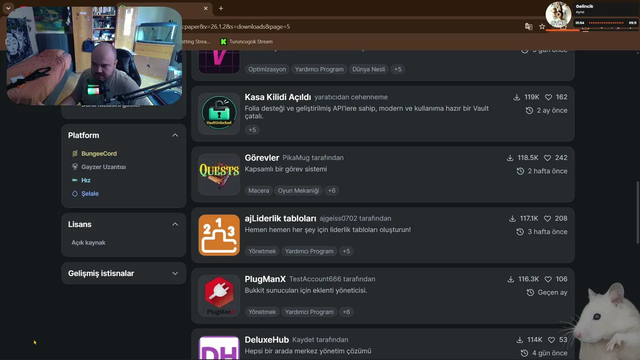Open a new browser tab
Screen dimensions: 640x360
221,8
